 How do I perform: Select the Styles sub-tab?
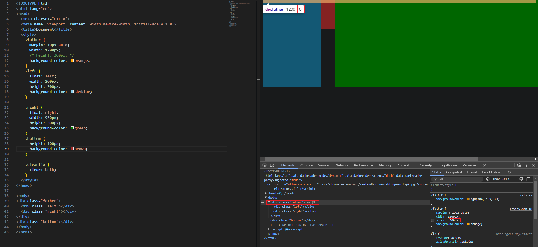437,172
